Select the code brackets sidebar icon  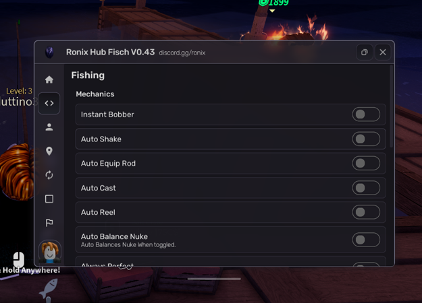click(x=49, y=103)
